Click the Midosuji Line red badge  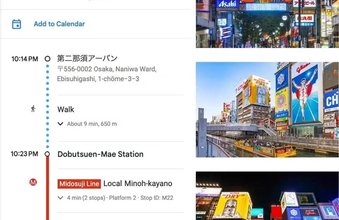click(x=79, y=184)
